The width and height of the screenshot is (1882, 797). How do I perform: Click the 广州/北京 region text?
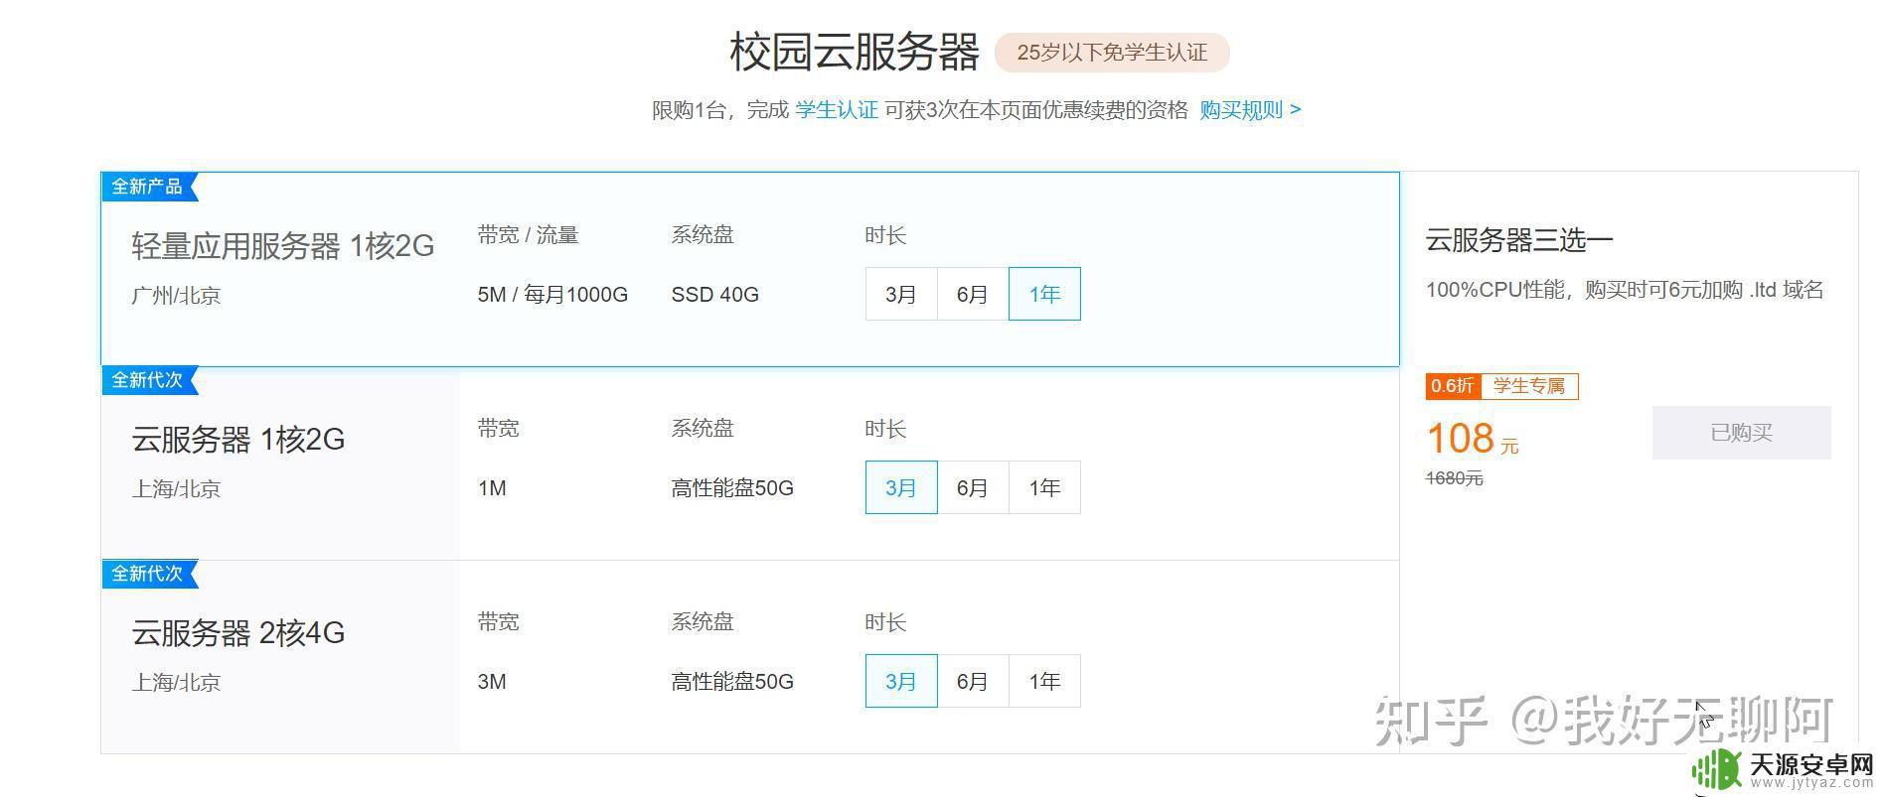(176, 296)
